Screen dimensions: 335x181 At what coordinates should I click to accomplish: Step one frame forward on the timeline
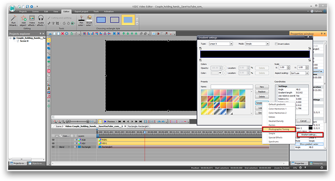(x=132, y=121)
